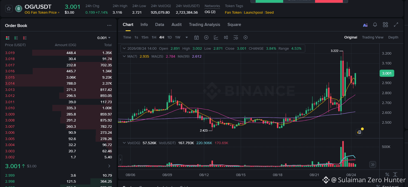Click current price label 3.001 on axis
The width and height of the screenshot is (408, 187).
click(x=387, y=73)
